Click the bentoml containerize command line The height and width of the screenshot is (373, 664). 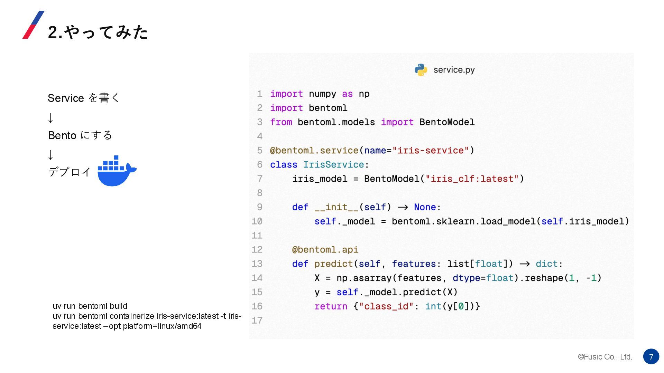[x=147, y=316]
